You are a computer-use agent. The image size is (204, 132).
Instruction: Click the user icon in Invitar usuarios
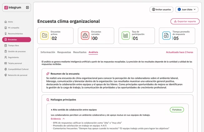(154, 9)
